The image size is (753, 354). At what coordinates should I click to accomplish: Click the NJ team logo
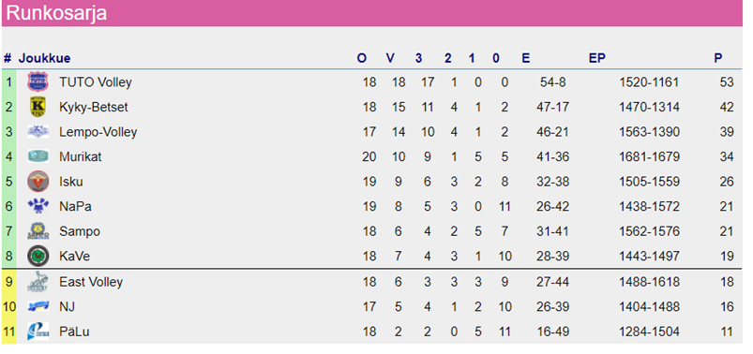click(38, 306)
